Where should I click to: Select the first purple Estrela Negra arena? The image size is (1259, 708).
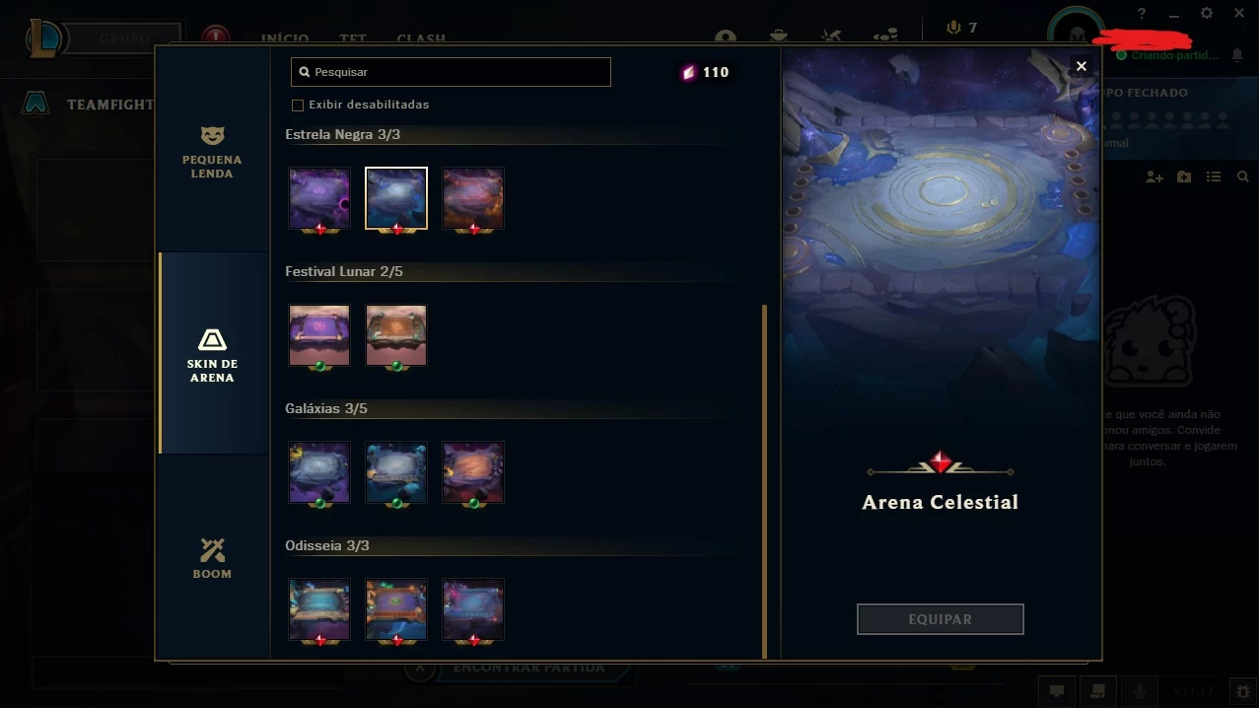click(x=319, y=198)
